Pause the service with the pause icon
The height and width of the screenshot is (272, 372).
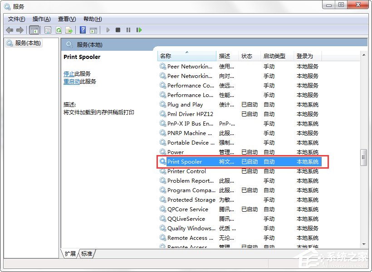tap(128, 30)
